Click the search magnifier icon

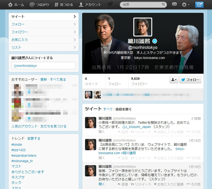163,5
